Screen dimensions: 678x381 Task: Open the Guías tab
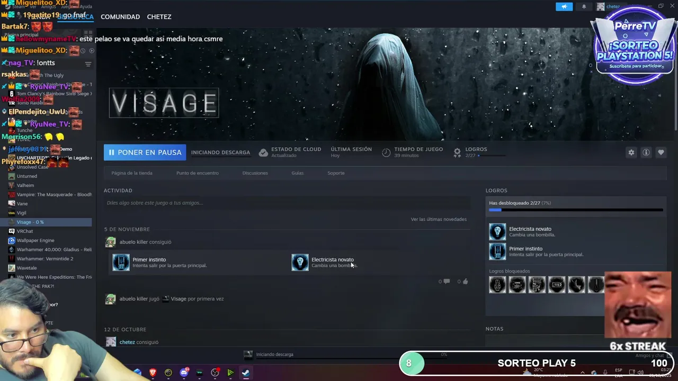click(x=297, y=173)
